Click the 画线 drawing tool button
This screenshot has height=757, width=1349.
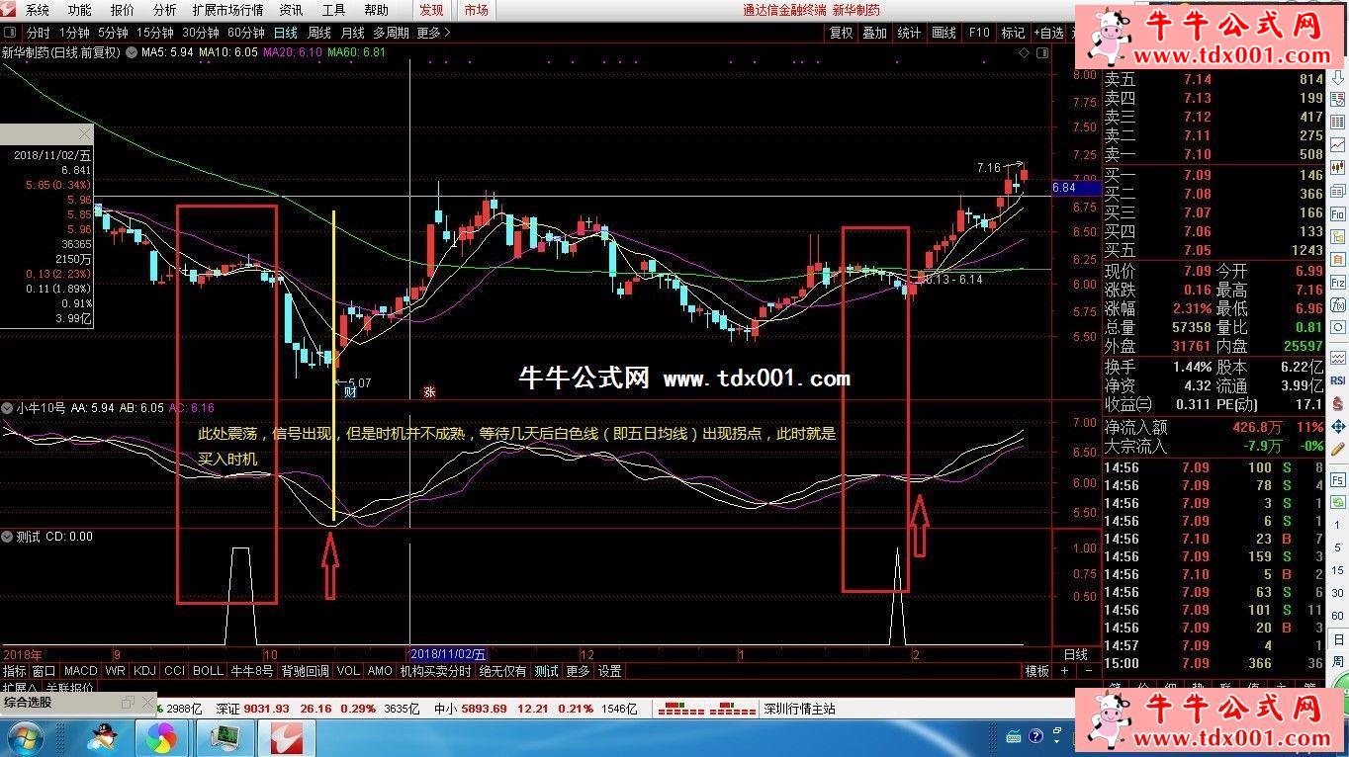pos(944,33)
